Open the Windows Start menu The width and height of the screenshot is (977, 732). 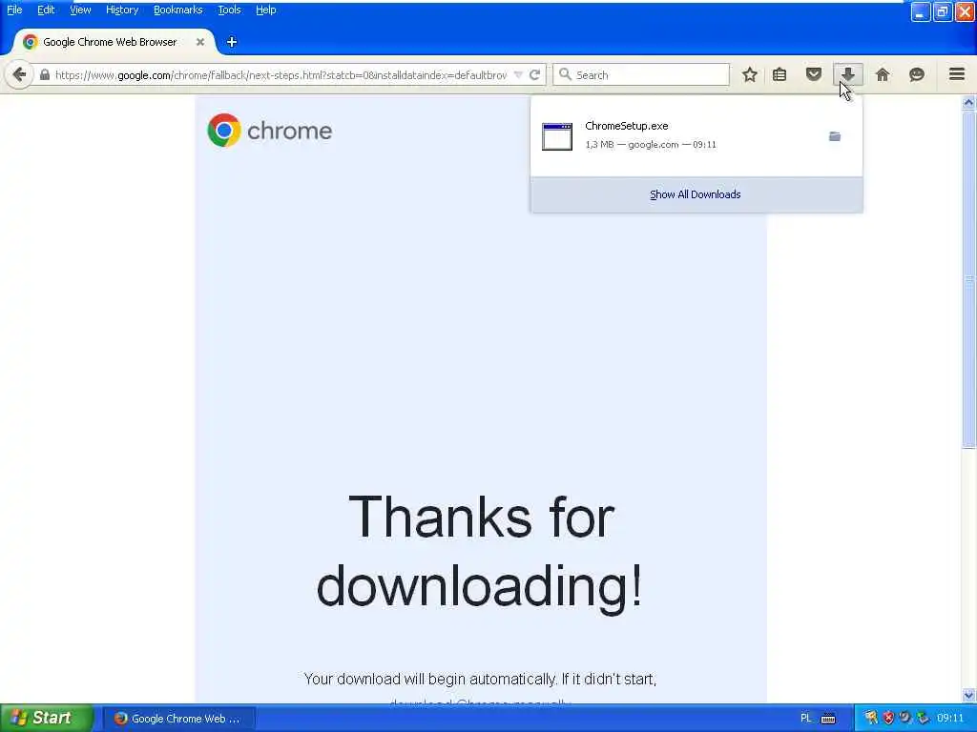click(47, 718)
